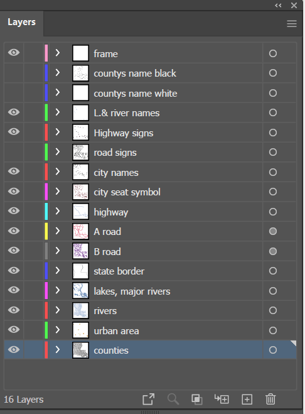Screen dimensions: 305x414
Task: Expand the counties layer chevron
Action: (58, 349)
